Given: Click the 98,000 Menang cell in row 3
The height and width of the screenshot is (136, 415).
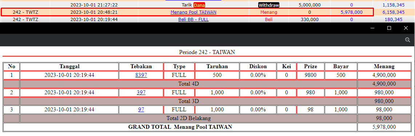Looking at the screenshot, I should click(x=384, y=110).
